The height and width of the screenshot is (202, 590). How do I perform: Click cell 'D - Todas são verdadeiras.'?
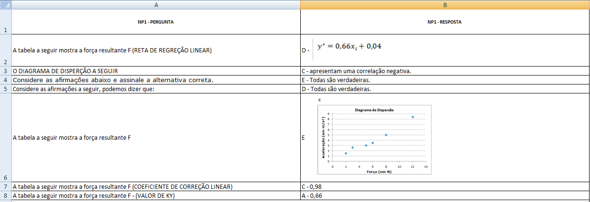(445, 89)
